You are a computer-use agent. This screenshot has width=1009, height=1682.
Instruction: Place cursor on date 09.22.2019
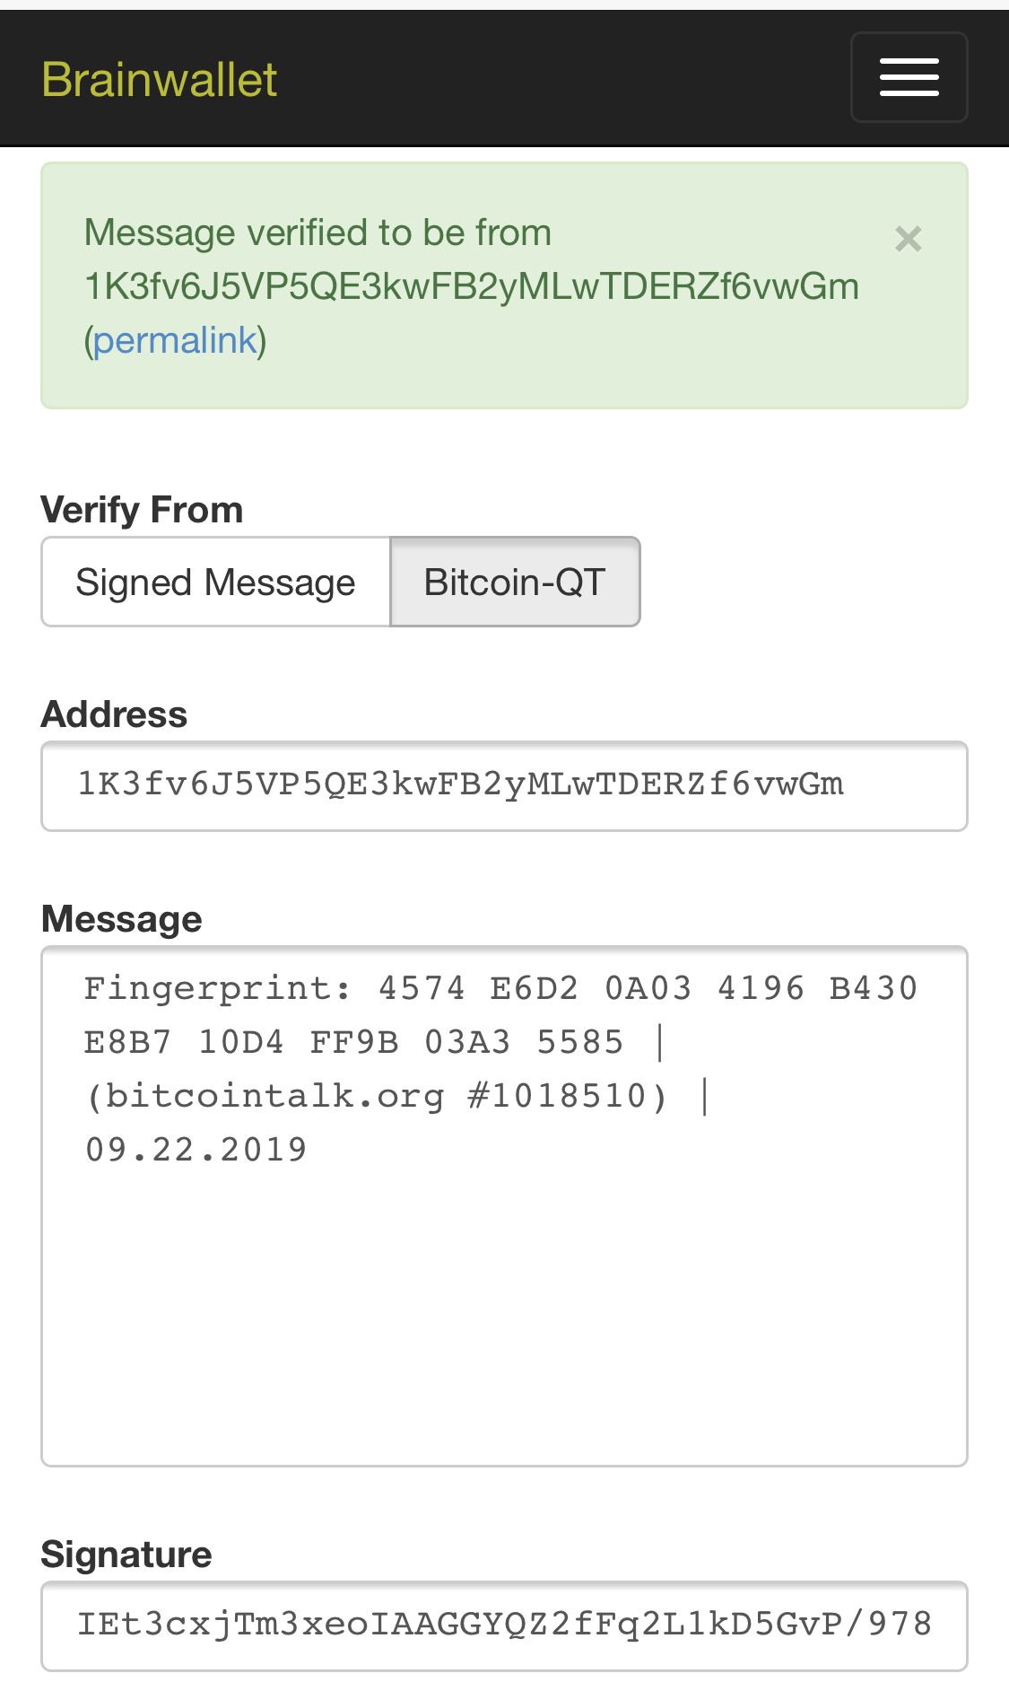point(196,1150)
